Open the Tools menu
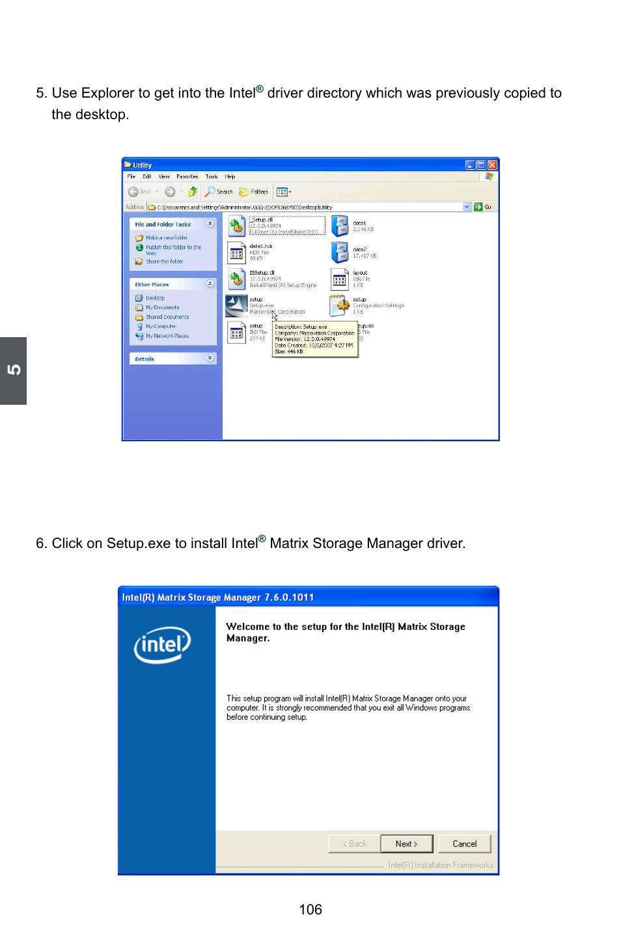Image resolution: width=621 pixels, height=945 pixels. coord(212,176)
